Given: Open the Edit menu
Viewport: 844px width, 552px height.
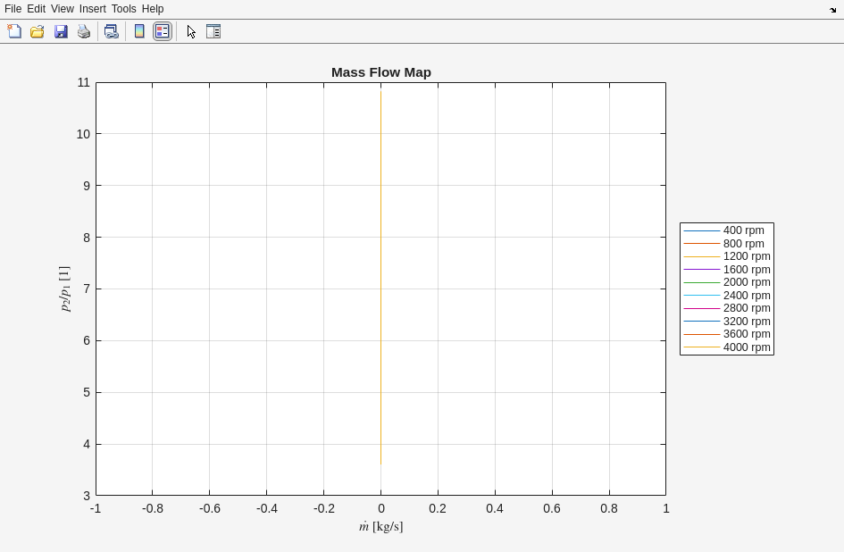Looking at the screenshot, I should pos(36,9).
